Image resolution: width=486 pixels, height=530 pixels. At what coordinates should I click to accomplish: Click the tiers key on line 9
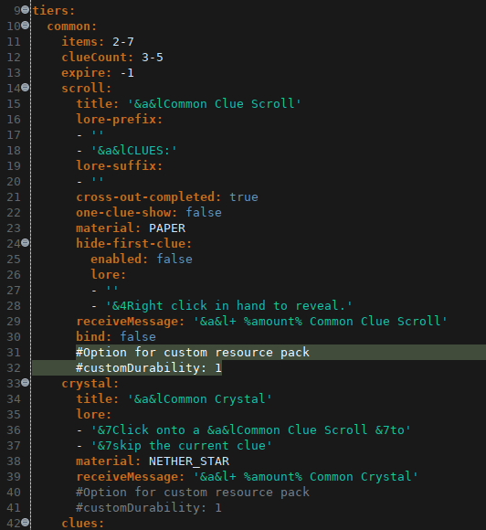click(x=53, y=10)
